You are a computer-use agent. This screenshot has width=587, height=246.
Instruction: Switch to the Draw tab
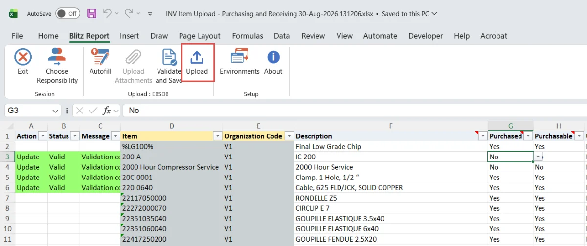tap(159, 36)
